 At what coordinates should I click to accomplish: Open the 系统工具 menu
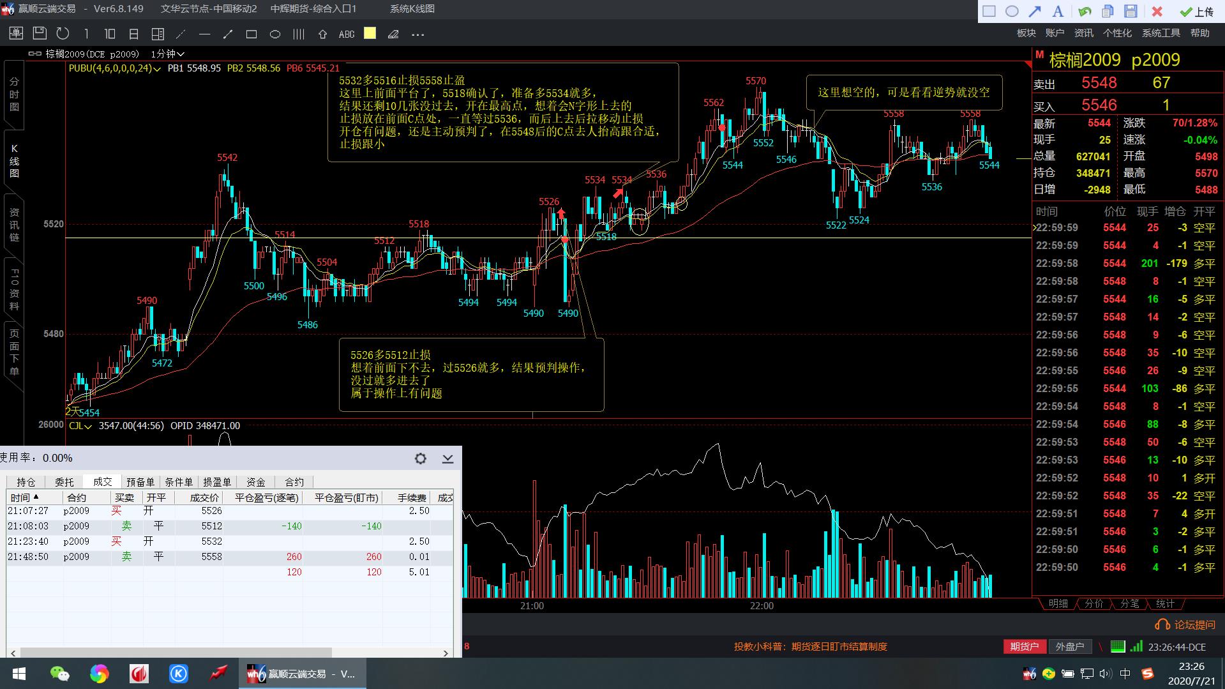[1161, 33]
